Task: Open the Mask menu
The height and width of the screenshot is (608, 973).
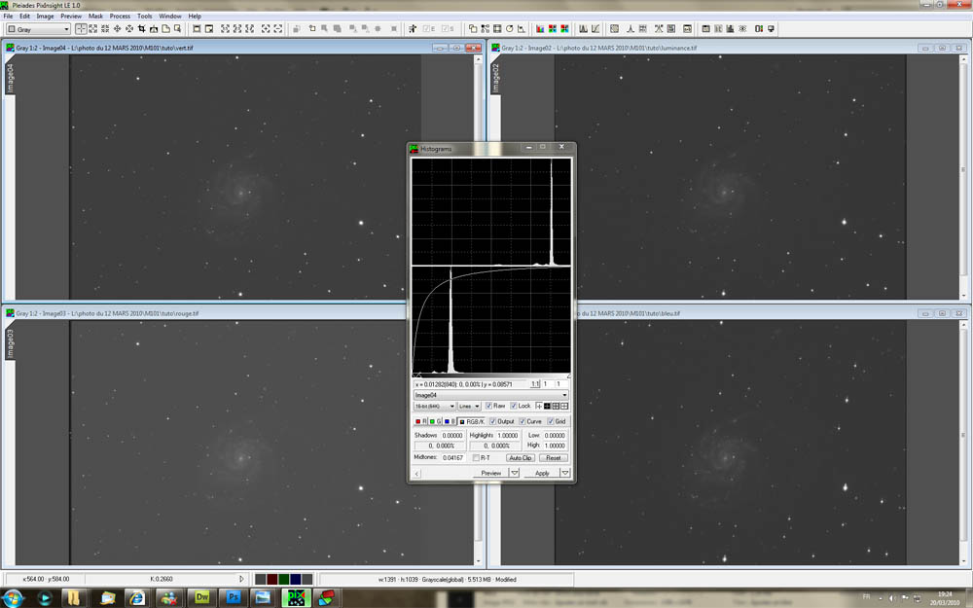Action: [95, 17]
